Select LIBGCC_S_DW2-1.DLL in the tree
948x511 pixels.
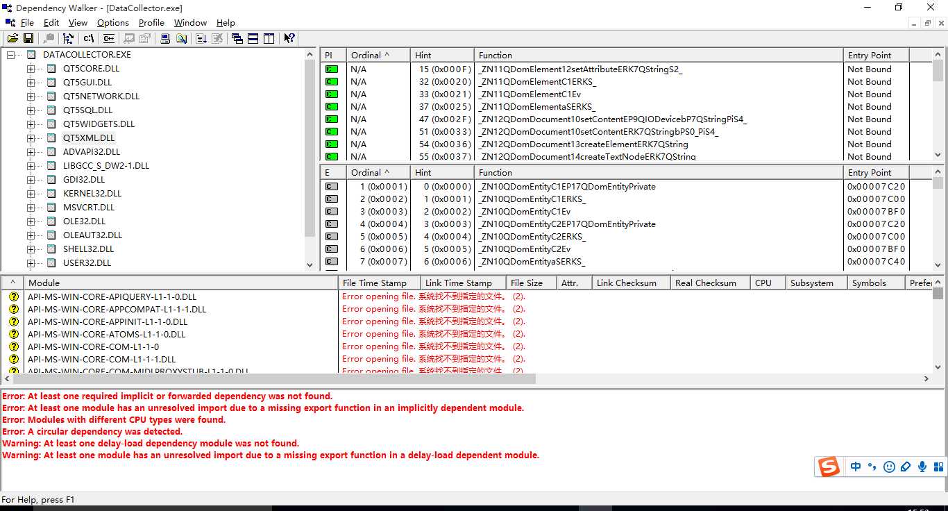pos(106,166)
